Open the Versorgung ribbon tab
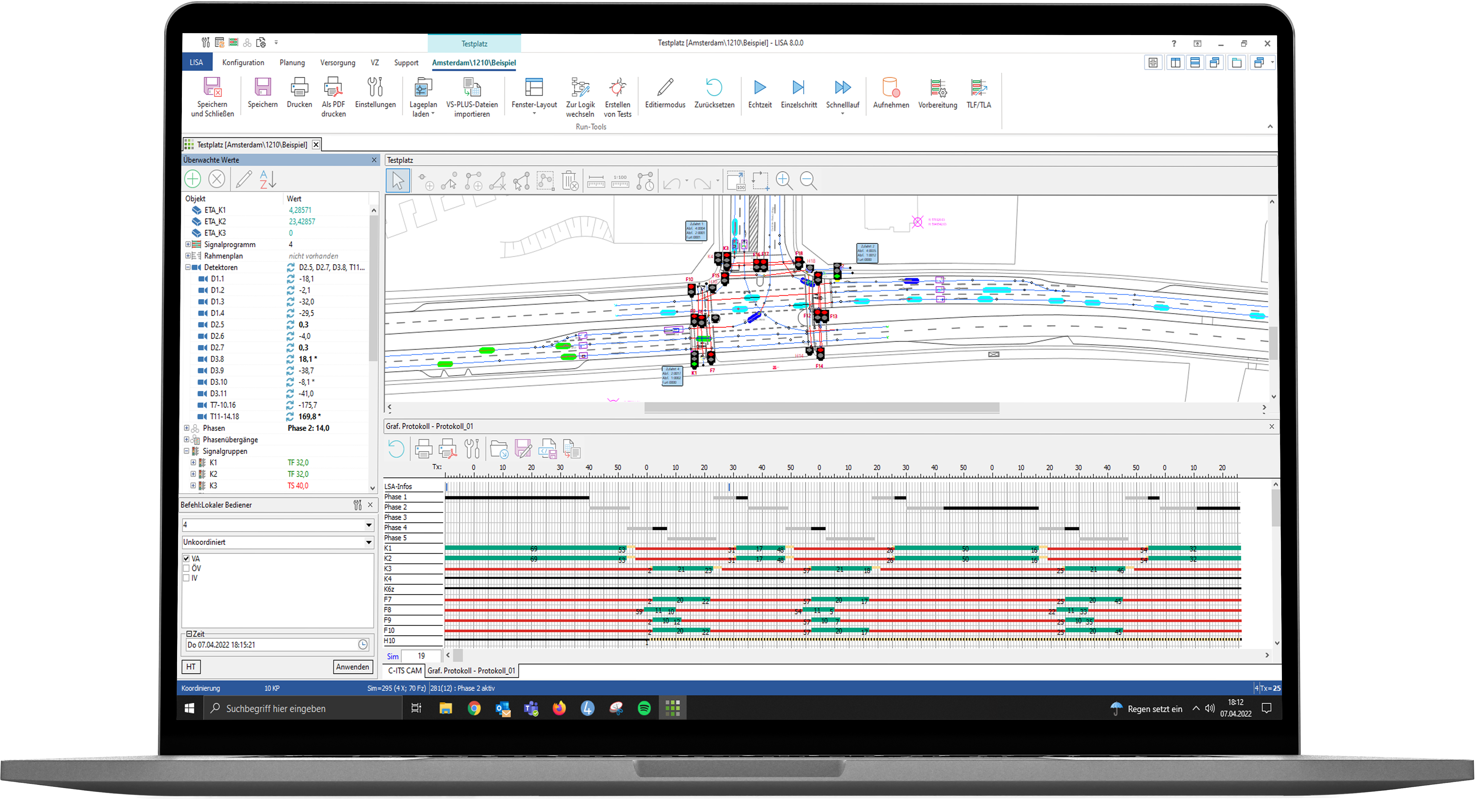The width and height of the screenshot is (1477, 799). click(338, 63)
